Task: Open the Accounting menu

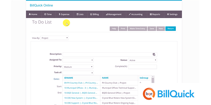Action: tap(136, 14)
